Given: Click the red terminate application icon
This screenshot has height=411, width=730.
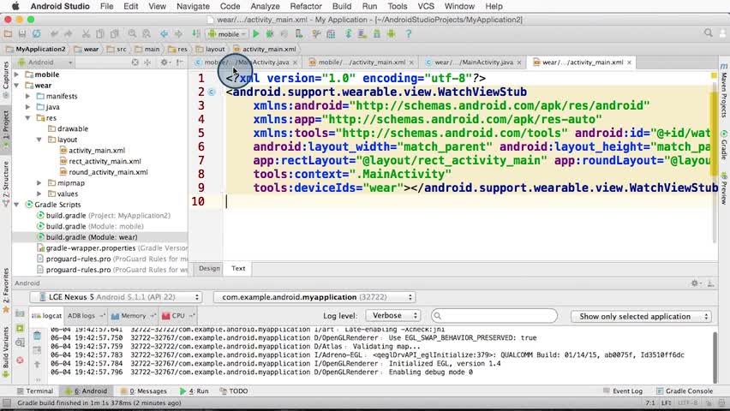Looking at the screenshot, I should [x=20, y=360].
